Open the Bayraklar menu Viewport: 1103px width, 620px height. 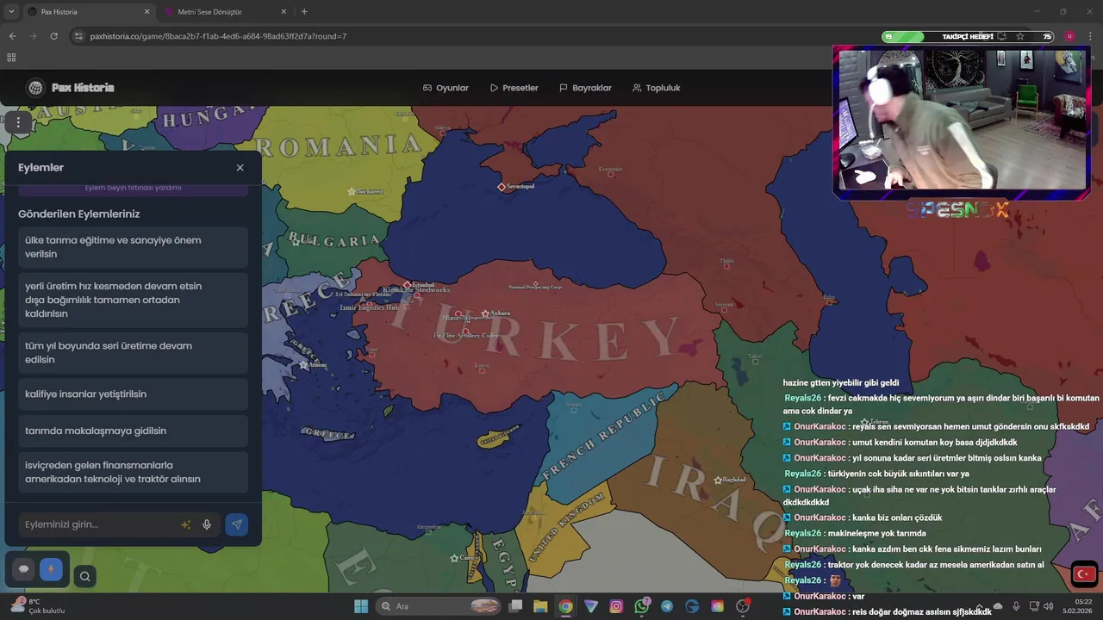pyautogui.click(x=585, y=88)
